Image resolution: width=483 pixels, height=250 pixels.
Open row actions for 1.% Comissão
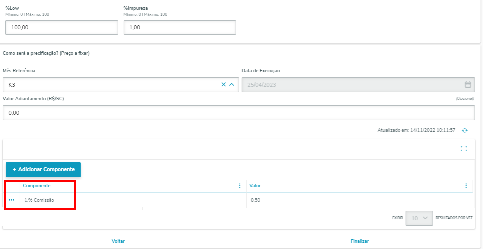(x=12, y=200)
